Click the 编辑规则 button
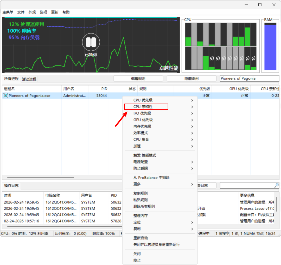 [138, 79]
